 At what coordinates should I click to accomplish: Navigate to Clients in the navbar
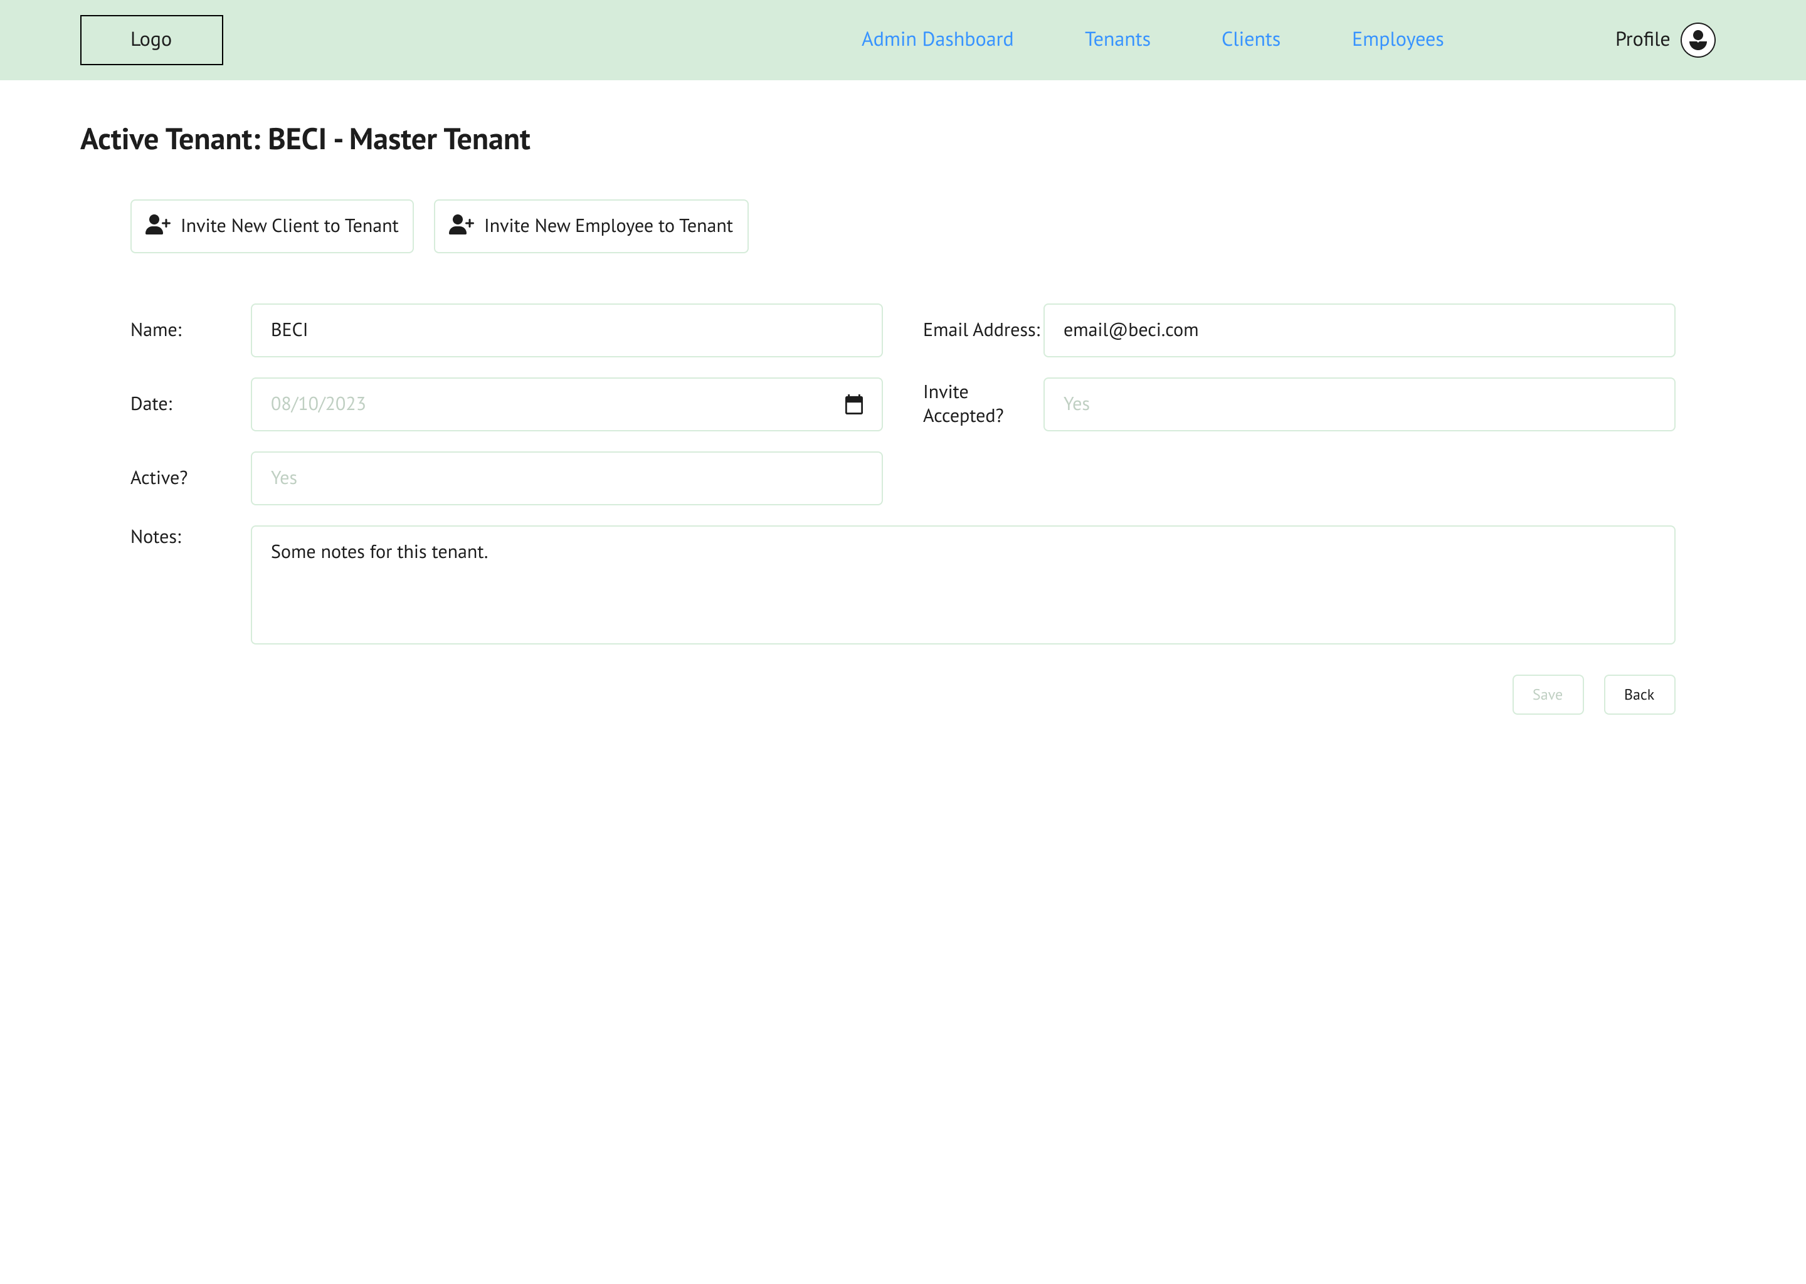[1250, 39]
